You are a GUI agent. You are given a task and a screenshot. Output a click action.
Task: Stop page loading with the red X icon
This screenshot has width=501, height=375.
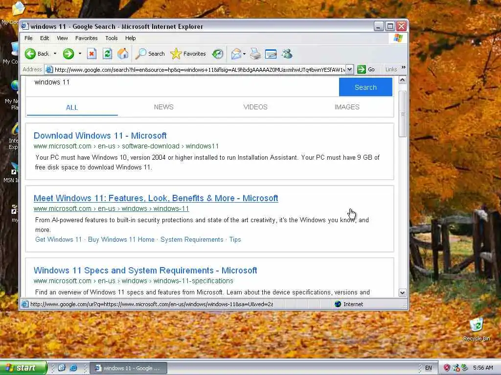pos(91,54)
